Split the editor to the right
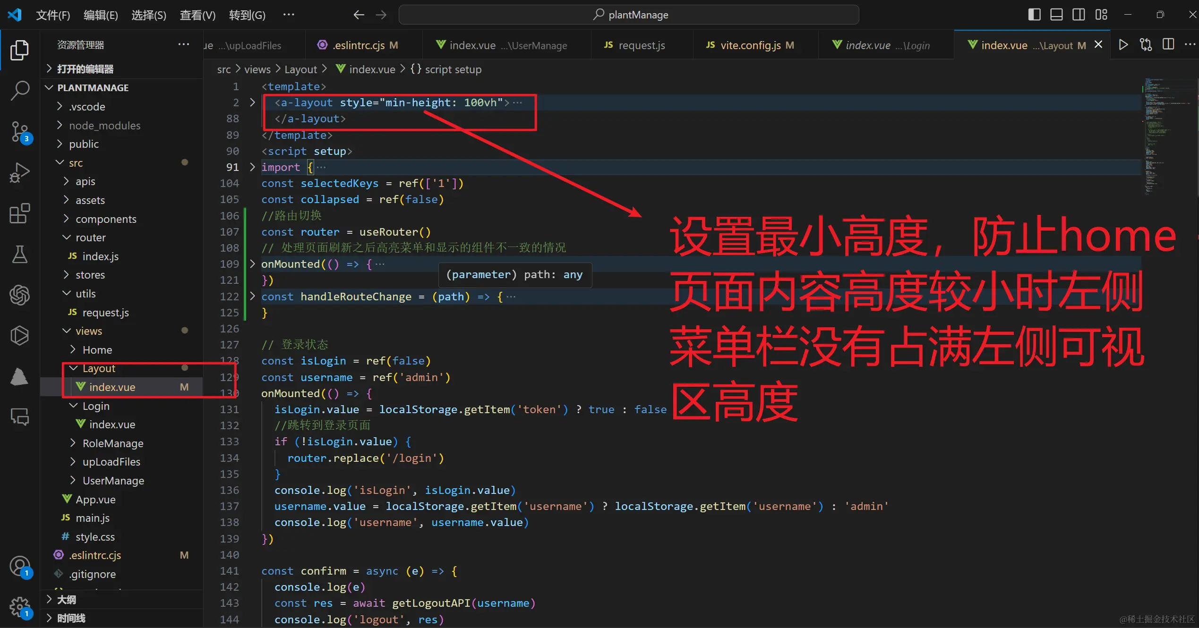The image size is (1199, 628). point(1168,45)
